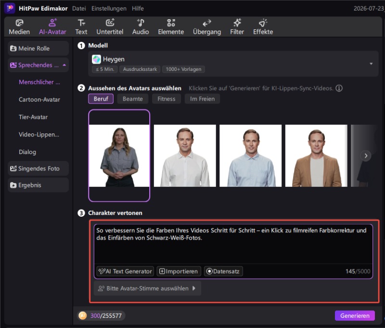
Task: Switch to the Fitness category tab
Action: coord(166,99)
